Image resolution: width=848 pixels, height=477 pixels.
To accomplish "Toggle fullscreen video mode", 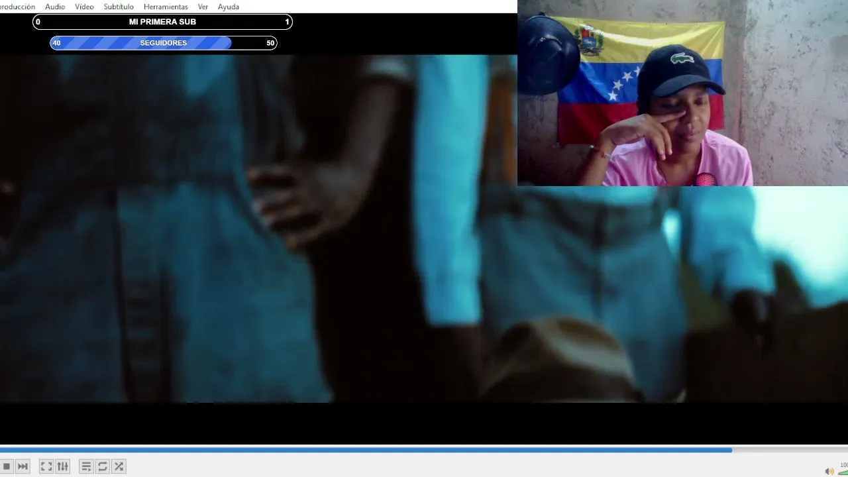I will 46,466.
